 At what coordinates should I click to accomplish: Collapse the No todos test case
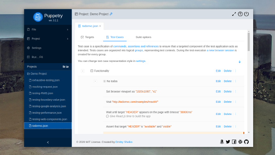[x=95, y=81]
